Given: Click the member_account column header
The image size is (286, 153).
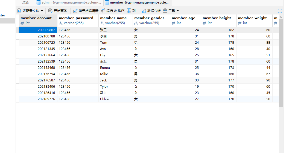Looking at the screenshot, I should 38,20.
